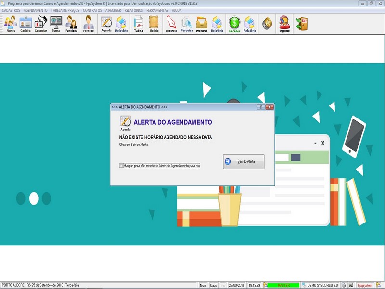Click the Fornece supplier icon
Viewport: 385px width, 289px height.
(x=89, y=23)
